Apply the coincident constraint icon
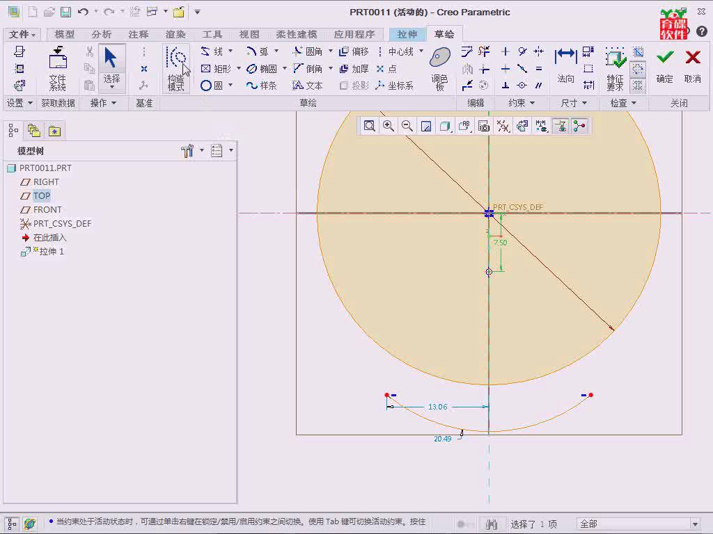 (x=522, y=86)
